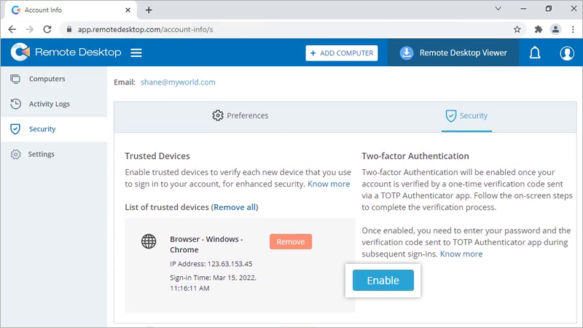Remove the Chrome Windows trusted device
The image size is (583, 328).
click(x=290, y=241)
